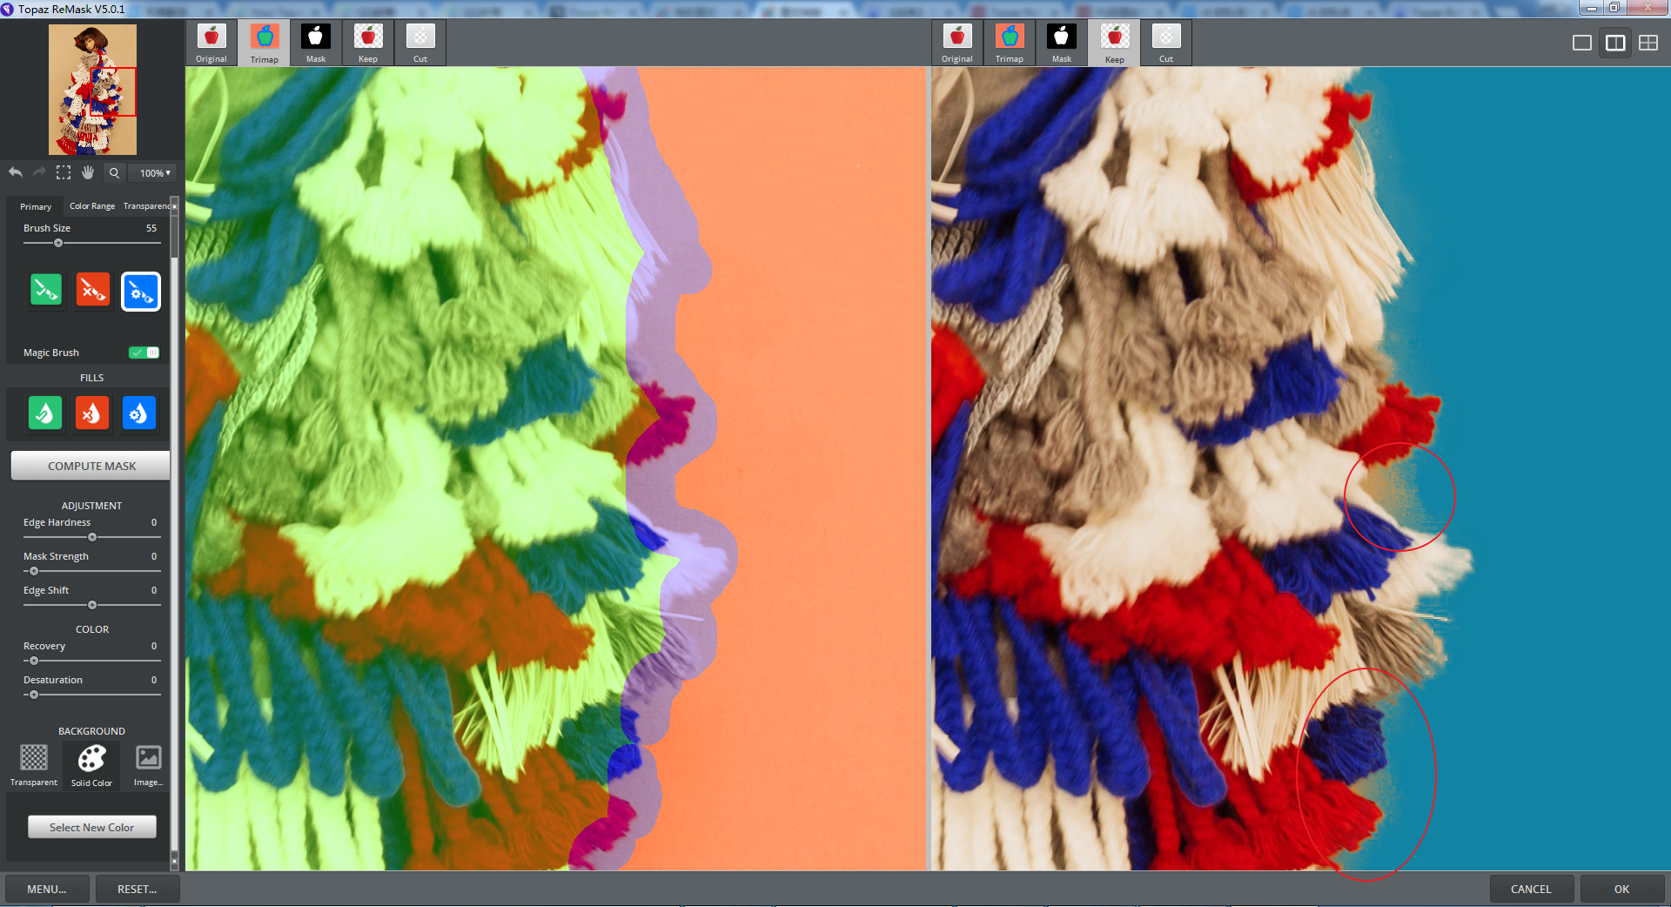
Task: Adjust the Desaturation slider
Action: 92,695
